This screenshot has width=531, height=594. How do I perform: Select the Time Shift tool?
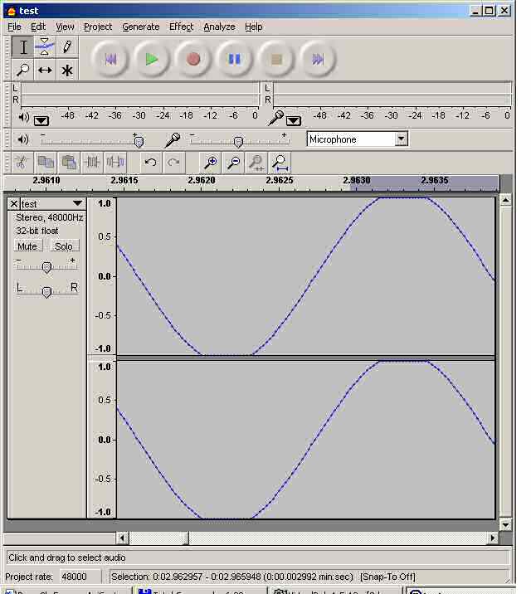[45, 71]
